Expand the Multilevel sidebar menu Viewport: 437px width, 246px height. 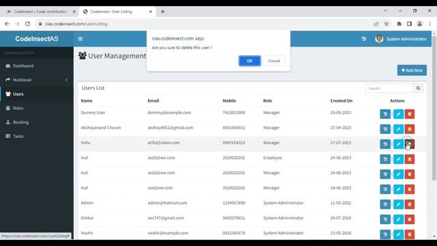point(37,80)
